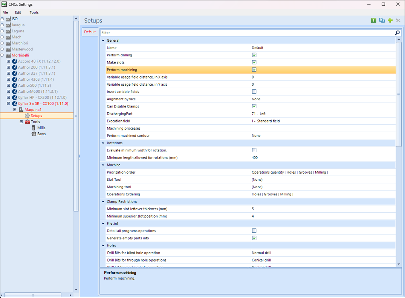Click Drill Bits for blind hole Normal drill
The height and width of the screenshot is (298, 405).
click(x=261, y=253)
